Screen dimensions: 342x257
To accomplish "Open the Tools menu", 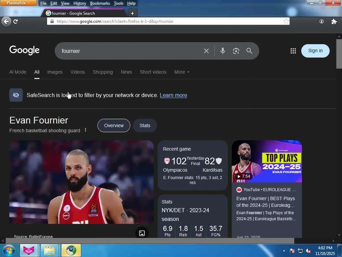I will [x=119, y=3].
